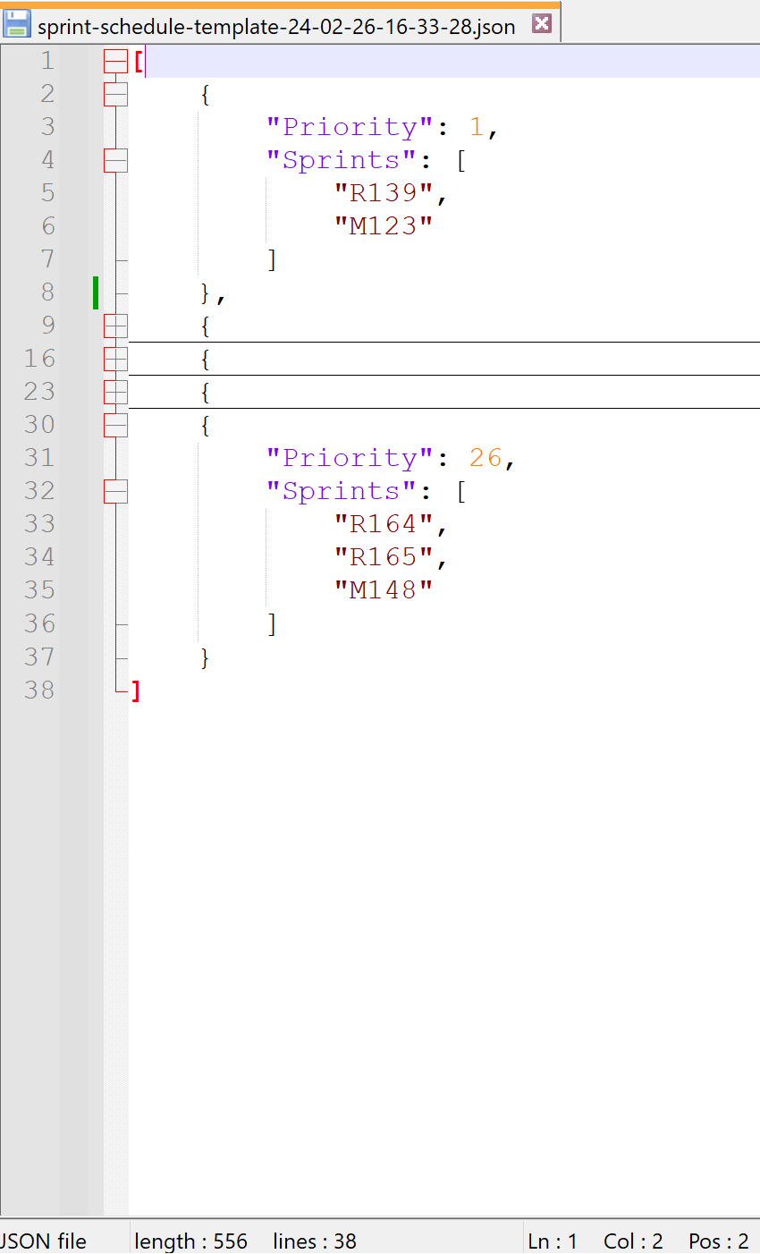Click the JSON file type status field
This screenshot has height=1254, width=760.
coord(45,1241)
